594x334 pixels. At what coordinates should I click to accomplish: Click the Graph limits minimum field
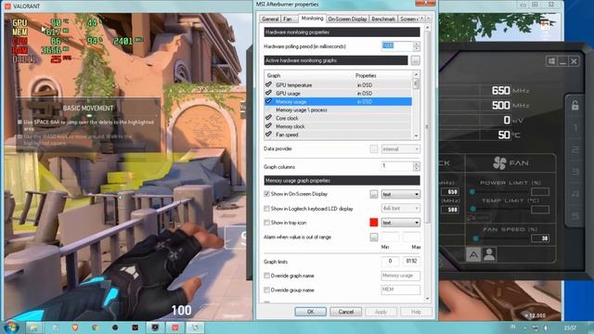tap(390, 262)
